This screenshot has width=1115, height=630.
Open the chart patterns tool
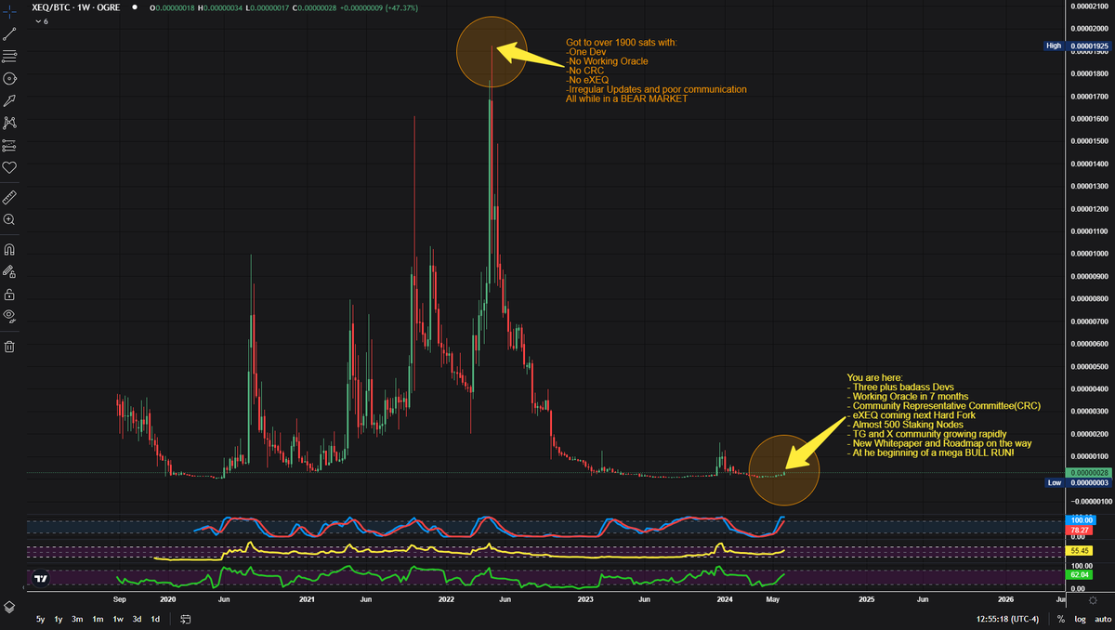[x=9, y=123]
